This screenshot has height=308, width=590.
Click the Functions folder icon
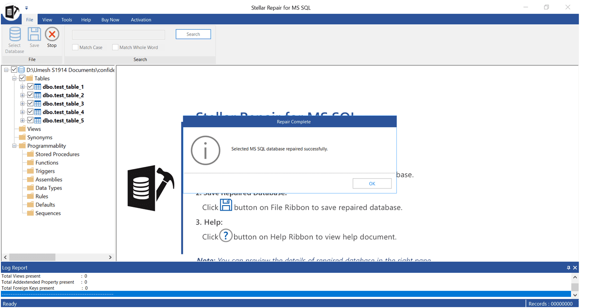[x=30, y=162]
